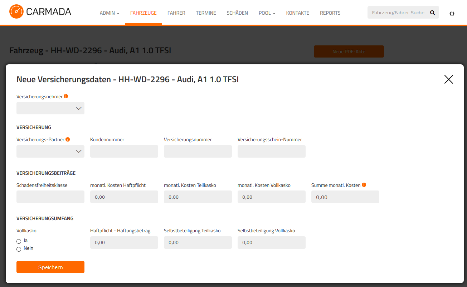Viewport: 467px width, 287px height.
Task: Click the VERSICHERUNG section heading
Action: click(34, 127)
